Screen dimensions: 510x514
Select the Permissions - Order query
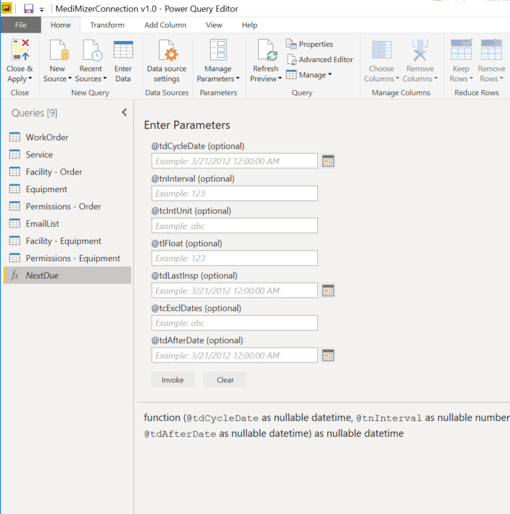click(67, 206)
